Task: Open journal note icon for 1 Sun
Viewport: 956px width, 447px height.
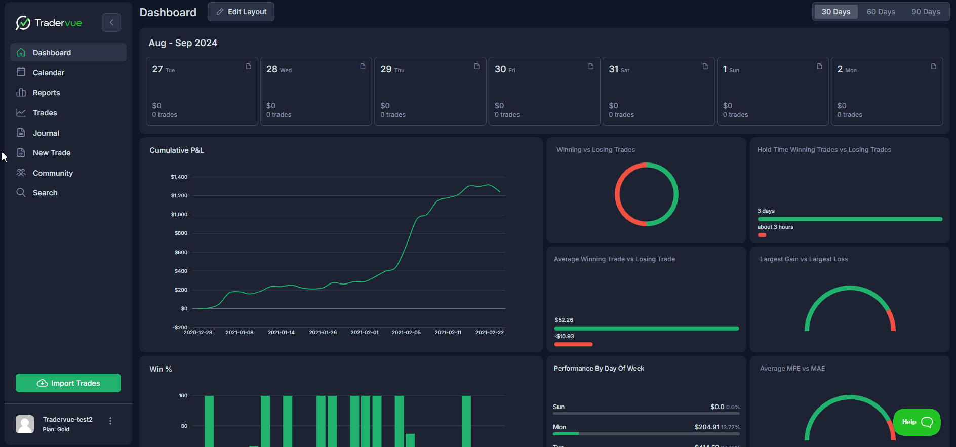Action: [819, 66]
